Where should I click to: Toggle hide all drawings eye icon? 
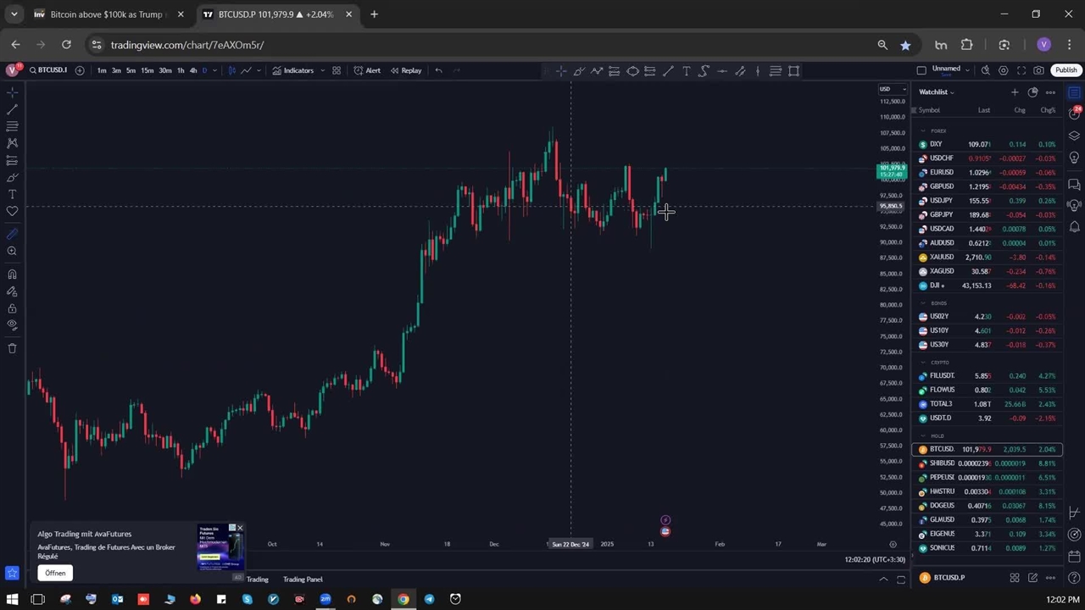point(12,324)
